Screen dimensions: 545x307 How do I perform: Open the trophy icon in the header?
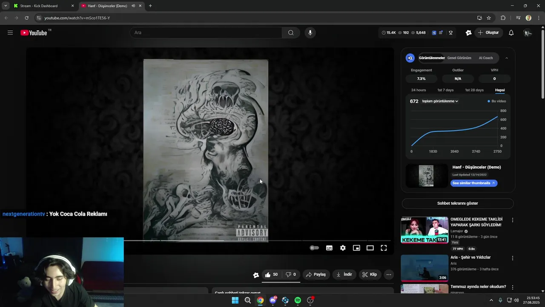450,33
